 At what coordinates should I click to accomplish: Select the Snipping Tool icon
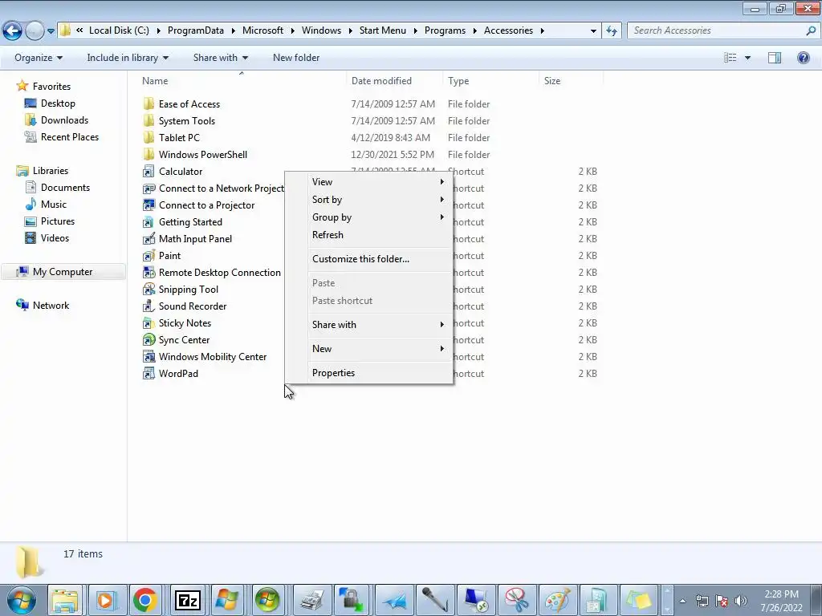click(x=149, y=289)
